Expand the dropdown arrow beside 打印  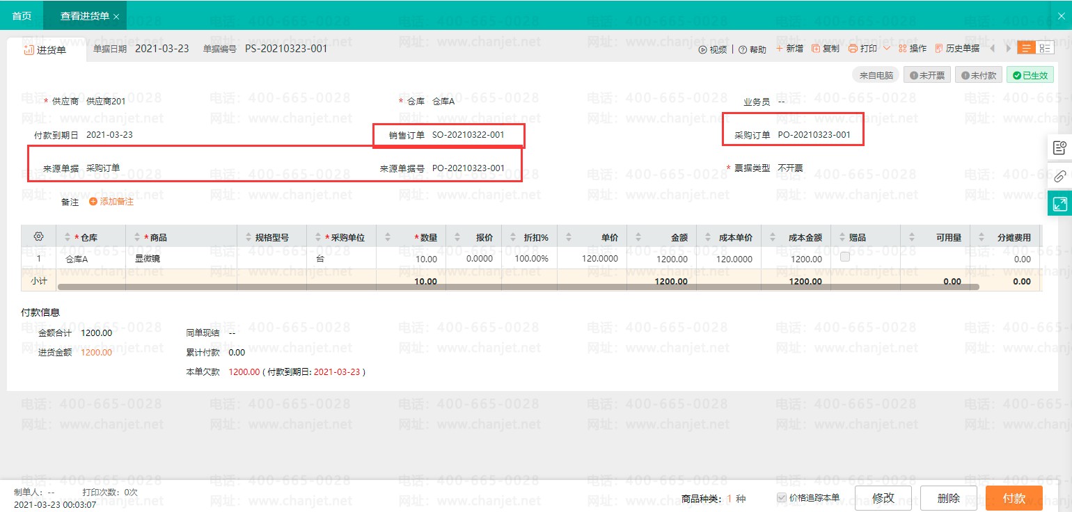[886, 49]
